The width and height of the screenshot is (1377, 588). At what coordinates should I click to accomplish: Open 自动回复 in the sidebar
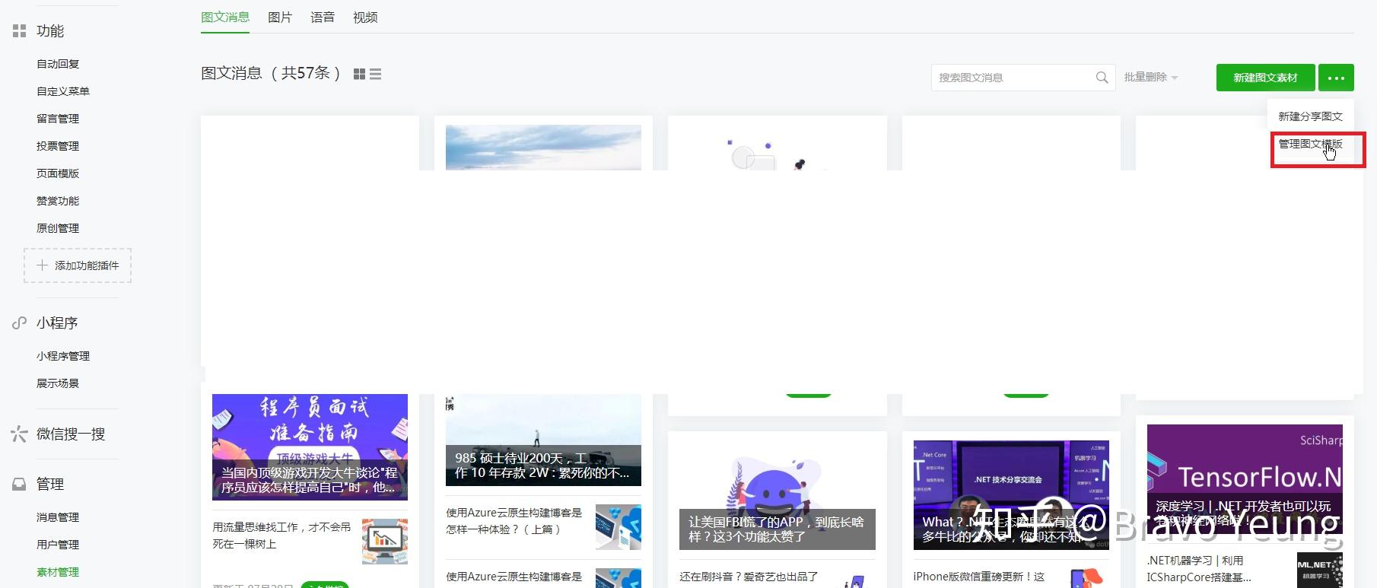[x=58, y=64]
